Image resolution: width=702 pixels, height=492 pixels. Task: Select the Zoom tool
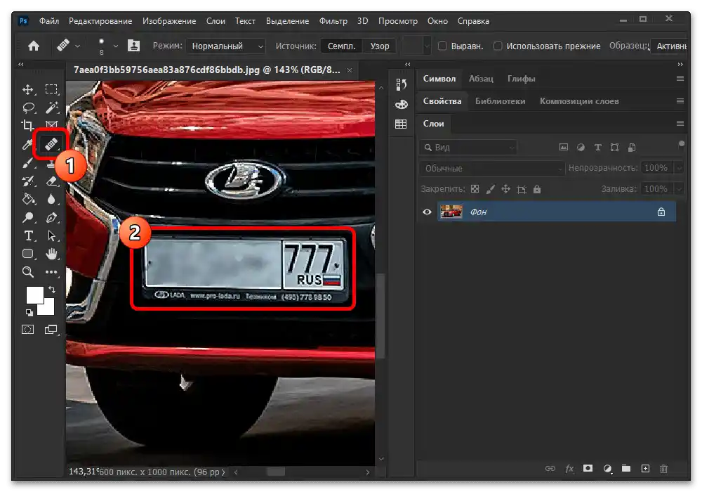pyautogui.click(x=28, y=272)
